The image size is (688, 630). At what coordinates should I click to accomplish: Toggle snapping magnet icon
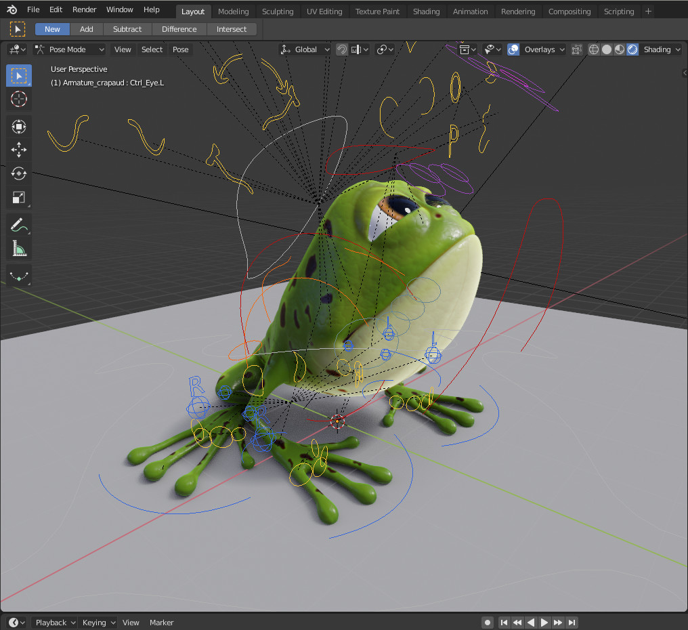pos(342,49)
